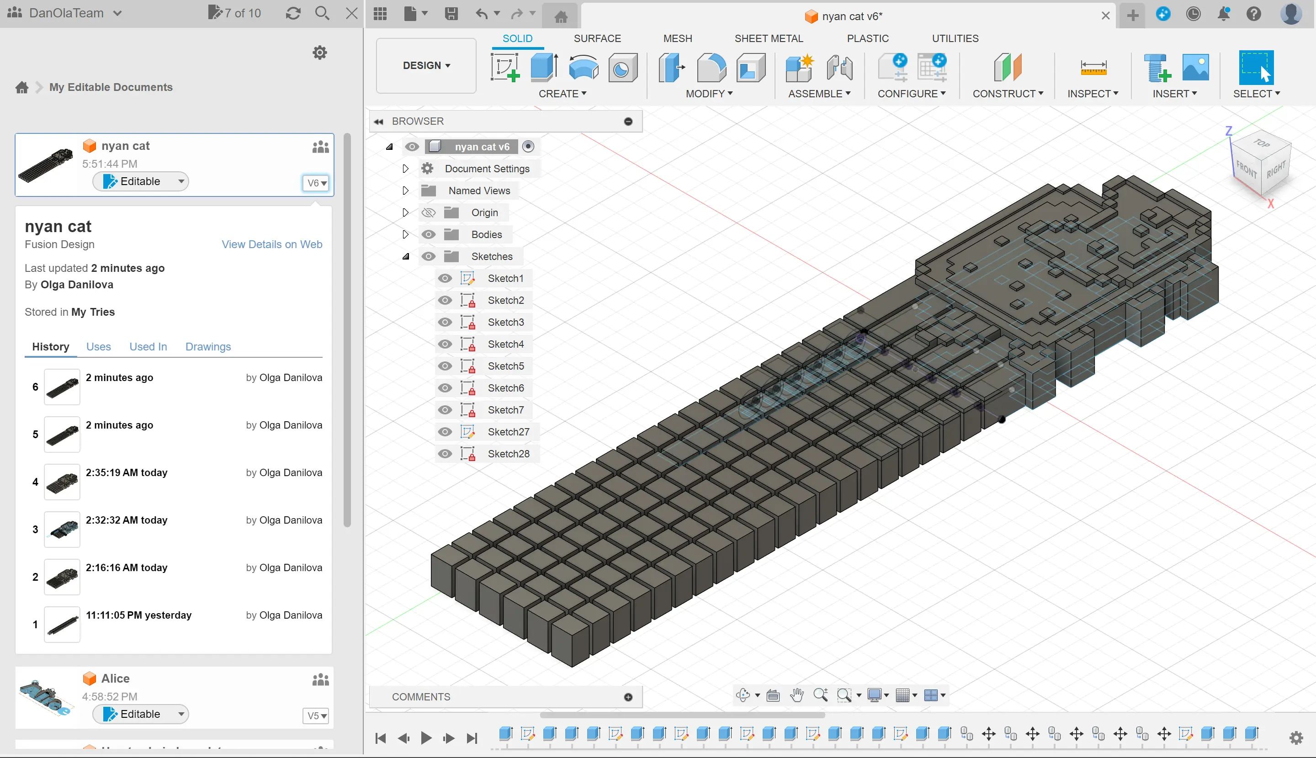Switch to the SHEET METAL tab
This screenshot has width=1316, height=758.
(769, 38)
